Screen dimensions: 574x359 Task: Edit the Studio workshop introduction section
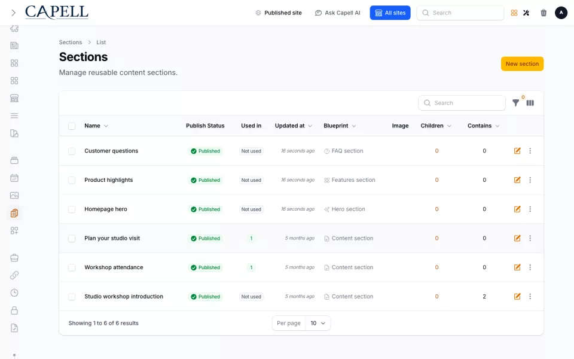tap(517, 296)
